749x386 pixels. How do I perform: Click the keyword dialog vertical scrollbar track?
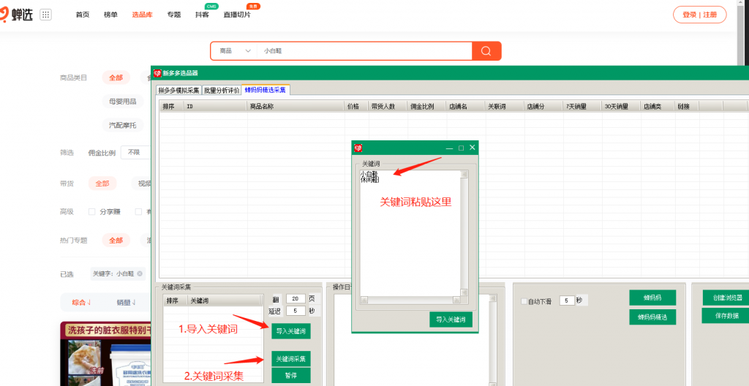464,233
